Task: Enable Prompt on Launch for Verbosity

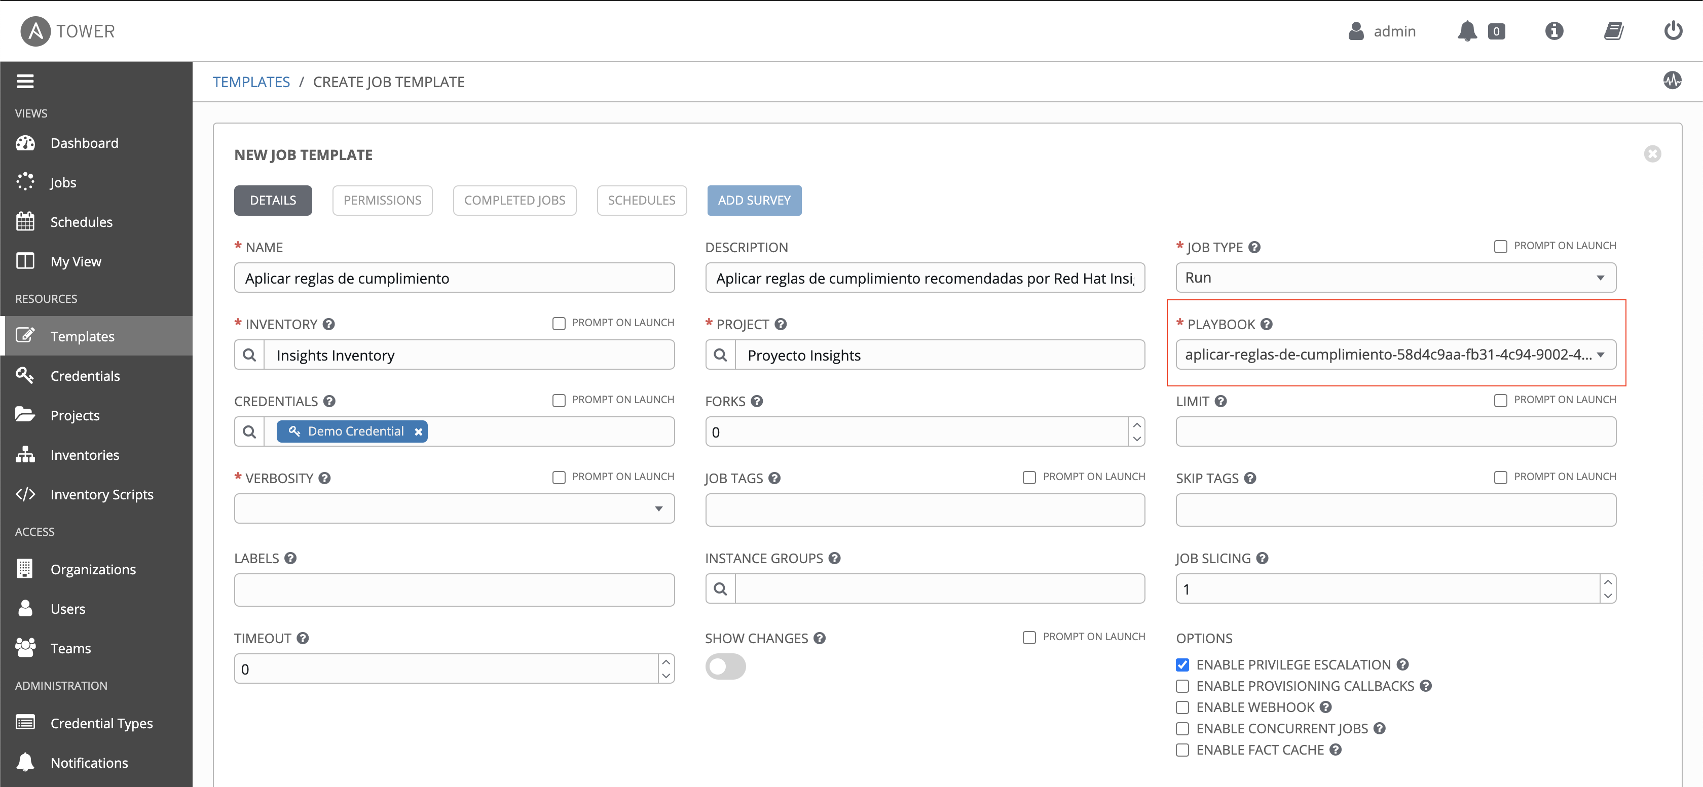Action: (x=559, y=478)
